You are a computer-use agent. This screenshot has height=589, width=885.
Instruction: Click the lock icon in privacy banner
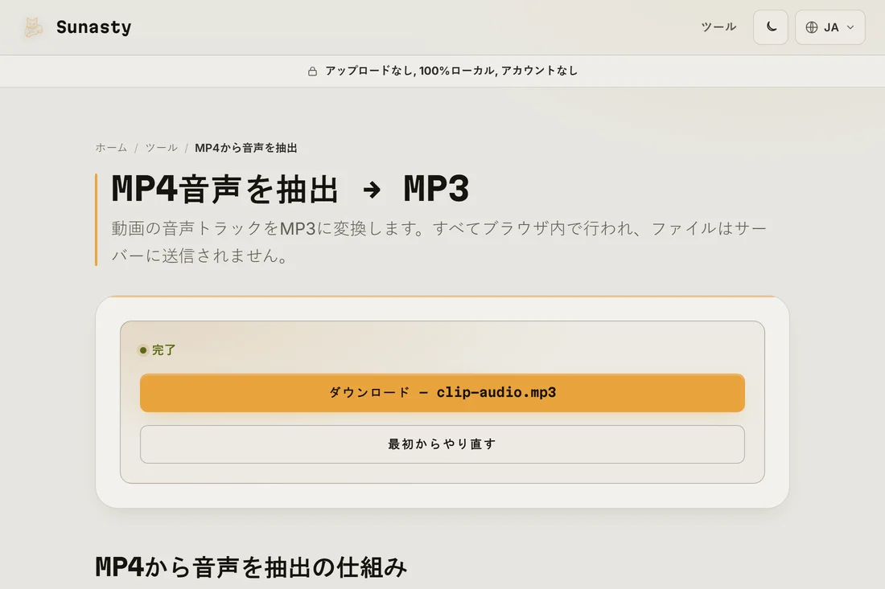pos(312,71)
